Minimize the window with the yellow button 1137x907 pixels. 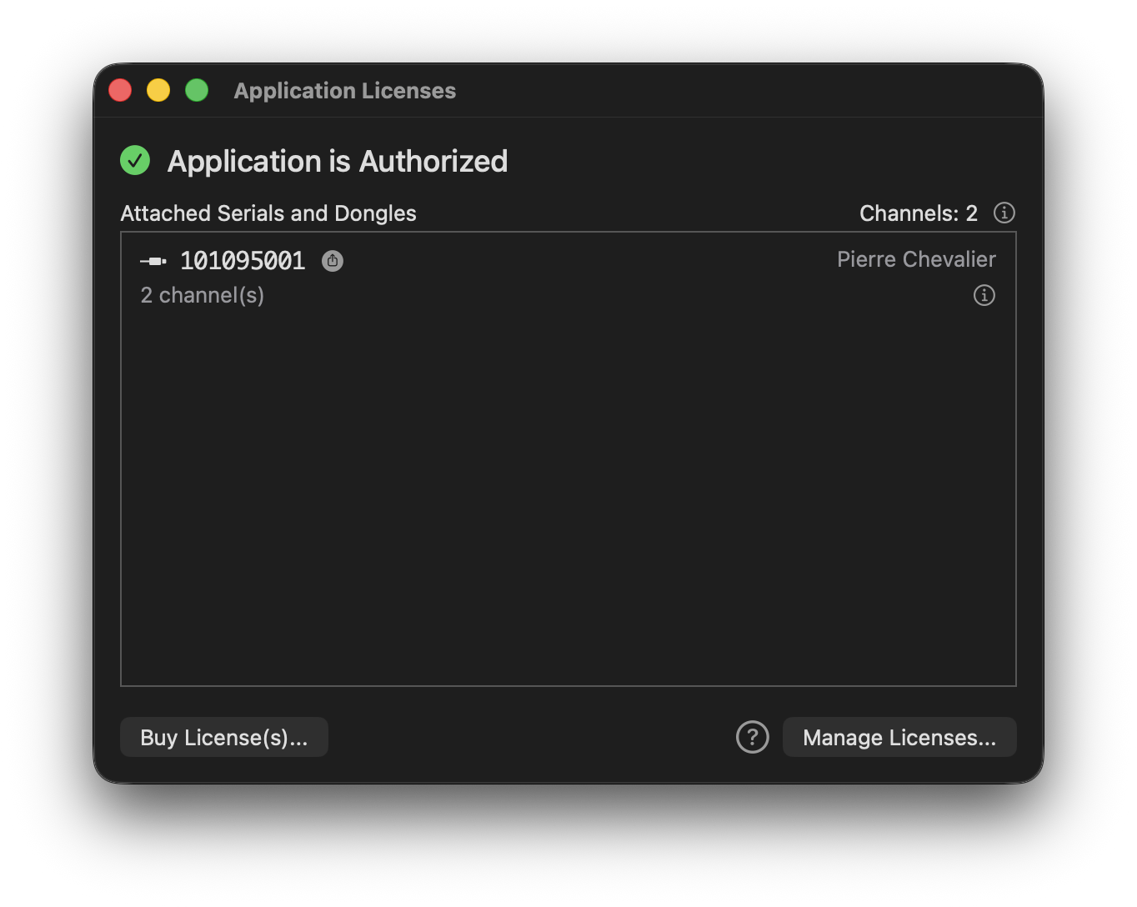(x=158, y=90)
